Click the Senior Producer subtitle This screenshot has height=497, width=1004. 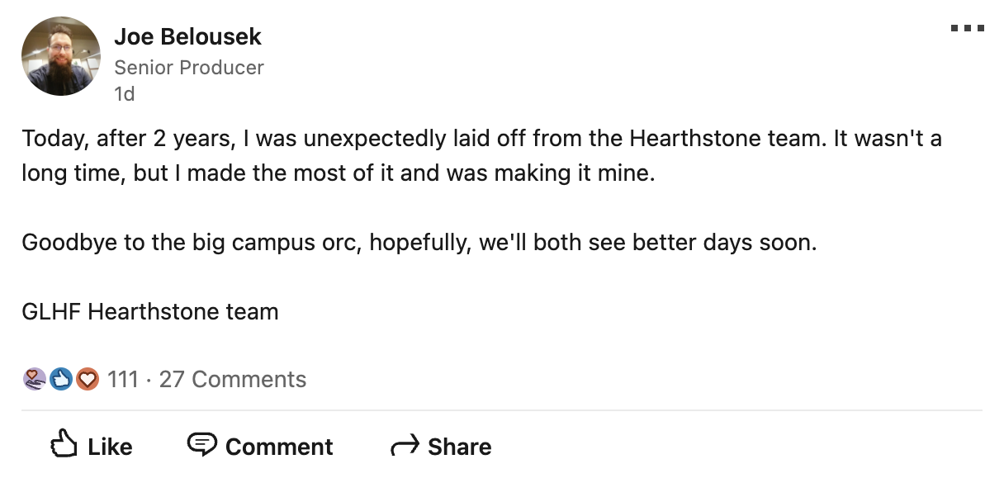point(189,68)
